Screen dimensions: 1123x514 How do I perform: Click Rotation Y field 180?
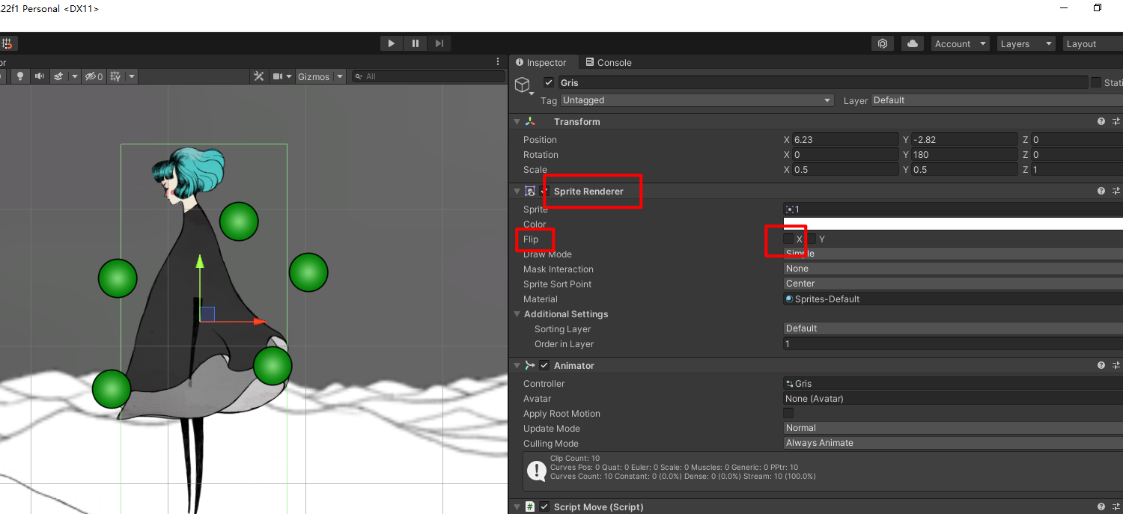coord(965,154)
